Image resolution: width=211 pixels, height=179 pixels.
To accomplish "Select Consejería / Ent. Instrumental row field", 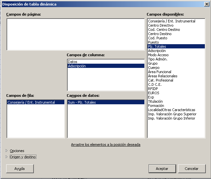I will [31, 102].
